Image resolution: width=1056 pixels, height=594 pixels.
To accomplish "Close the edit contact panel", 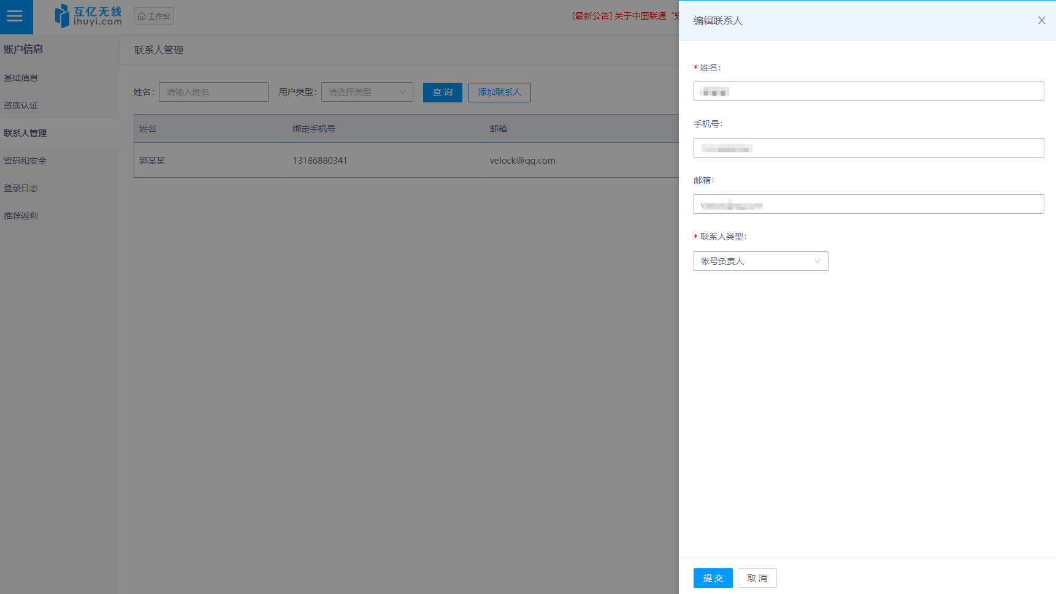I will (1041, 20).
